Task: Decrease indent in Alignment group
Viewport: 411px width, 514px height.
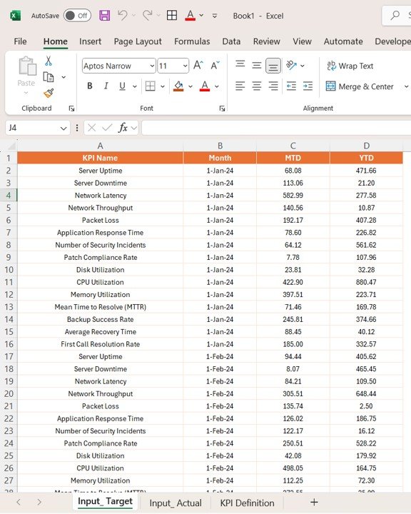Action: (x=291, y=86)
